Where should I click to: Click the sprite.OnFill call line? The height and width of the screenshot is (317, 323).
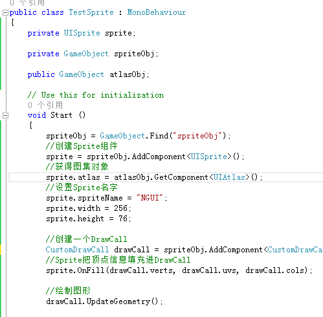[x=179, y=270]
